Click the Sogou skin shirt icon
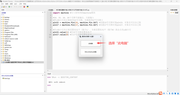The height and width of the screenshot is (95, 180). [175, 93]
